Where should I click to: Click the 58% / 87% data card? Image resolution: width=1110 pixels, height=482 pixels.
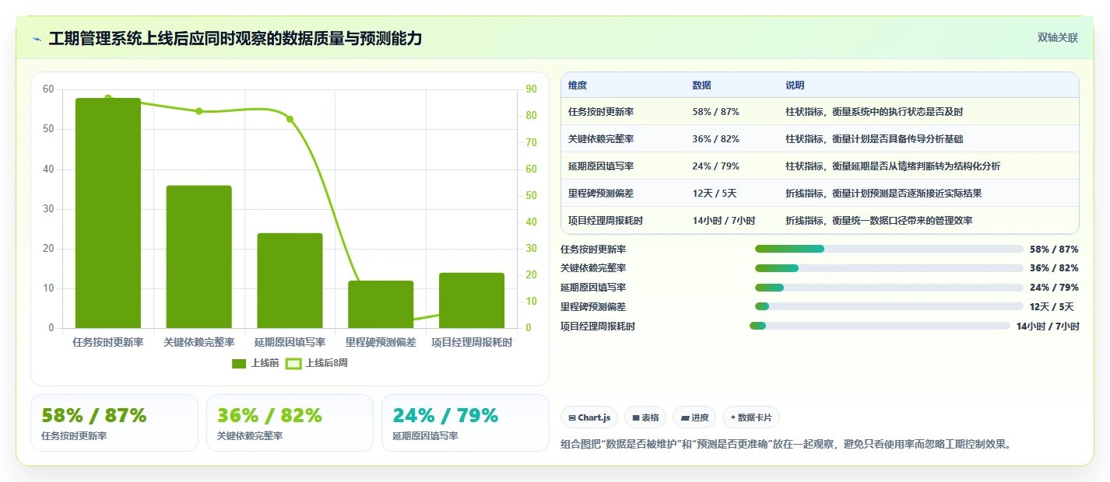coord(114,423)
